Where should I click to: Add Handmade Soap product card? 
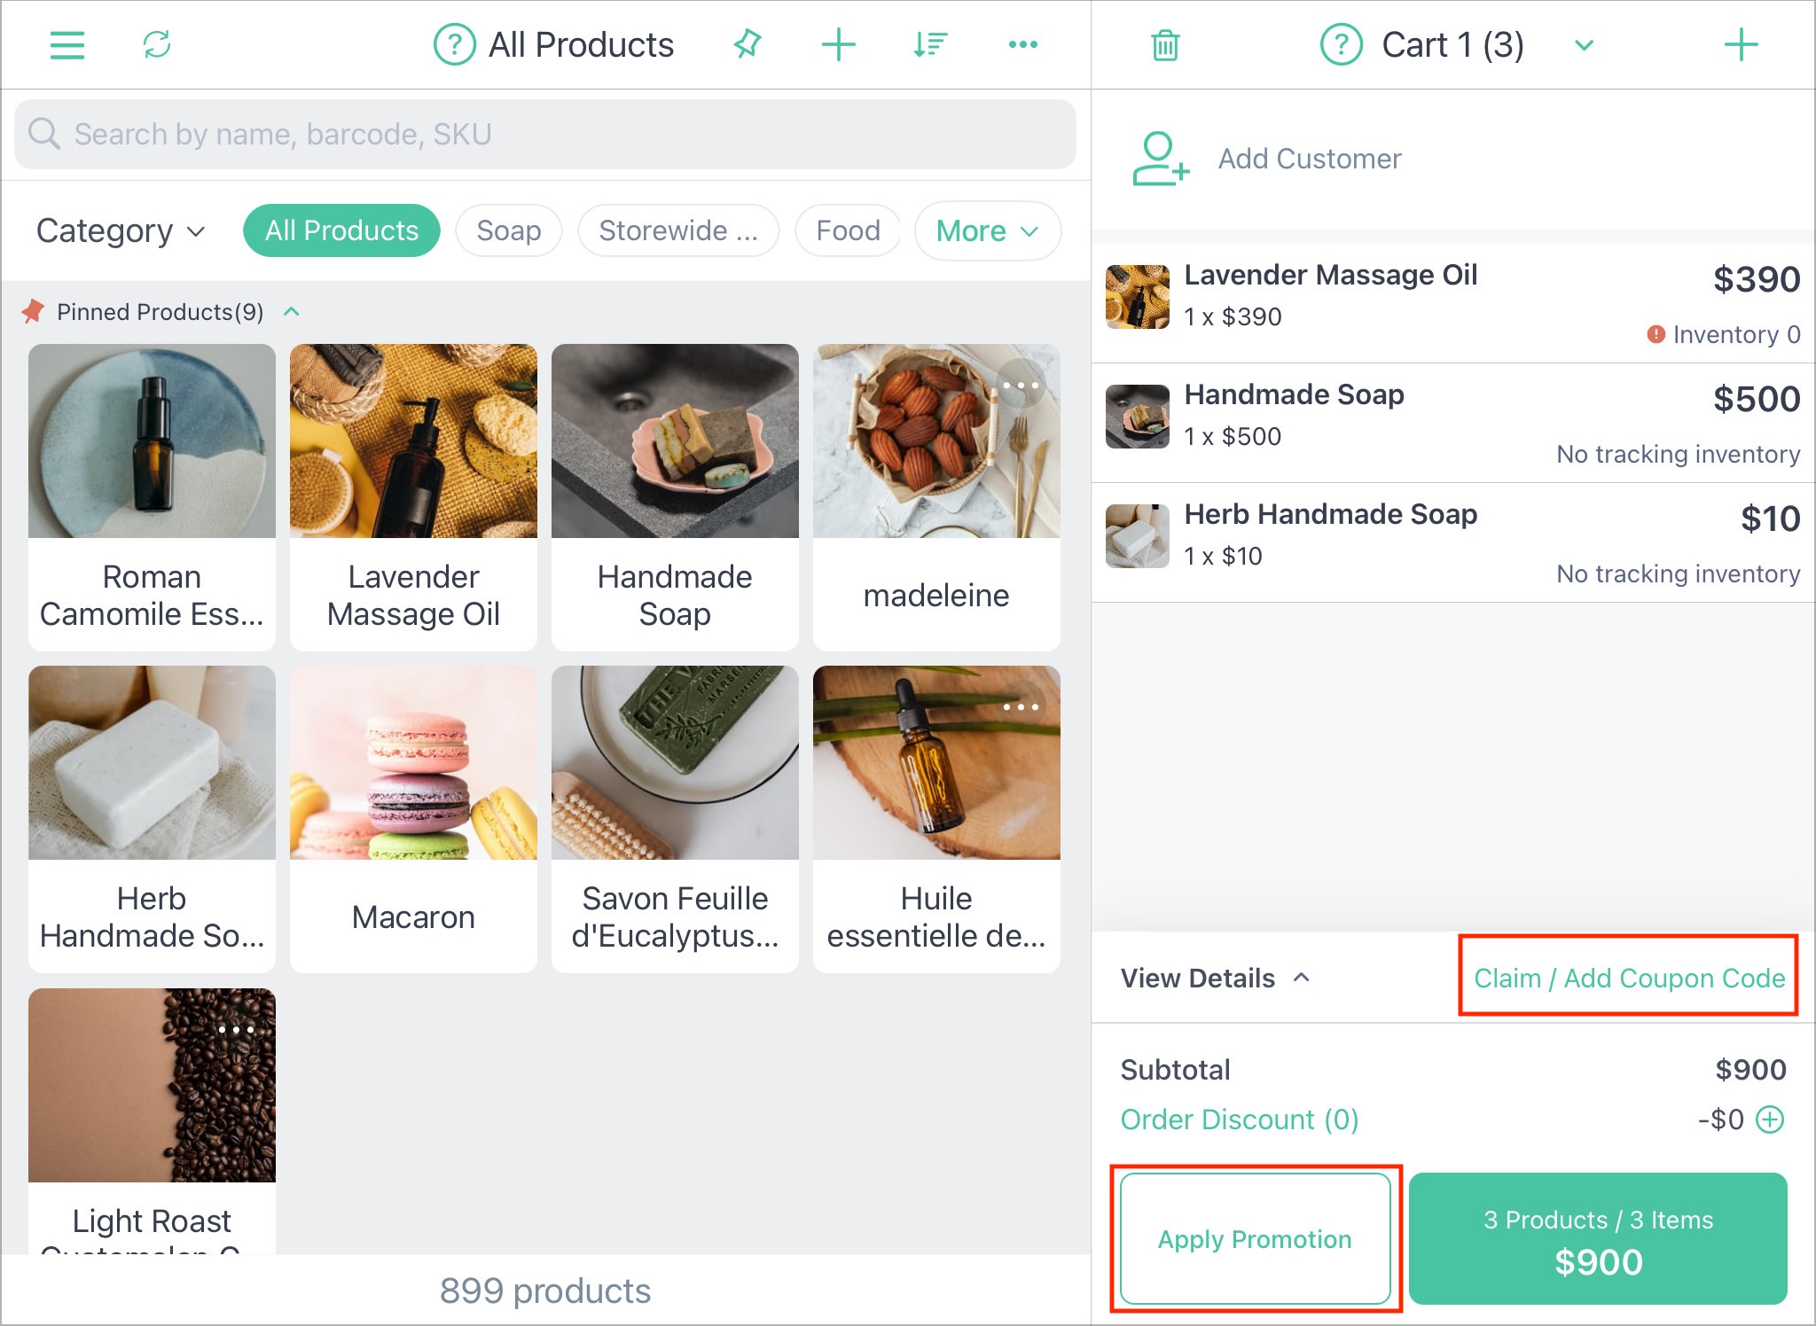tap(675, 497)
